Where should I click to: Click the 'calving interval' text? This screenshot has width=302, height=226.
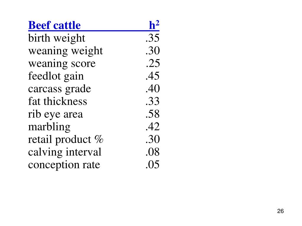click(65, 152)
